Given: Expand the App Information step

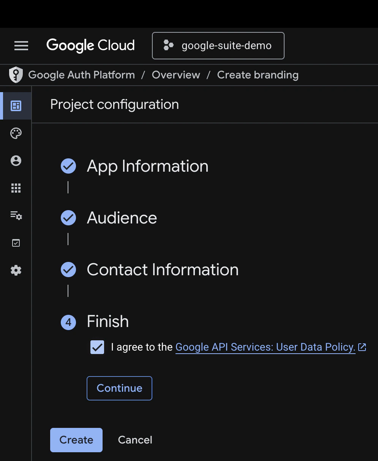Looking at the screenshot, I should pyautogui.click(x=147, y=166).
